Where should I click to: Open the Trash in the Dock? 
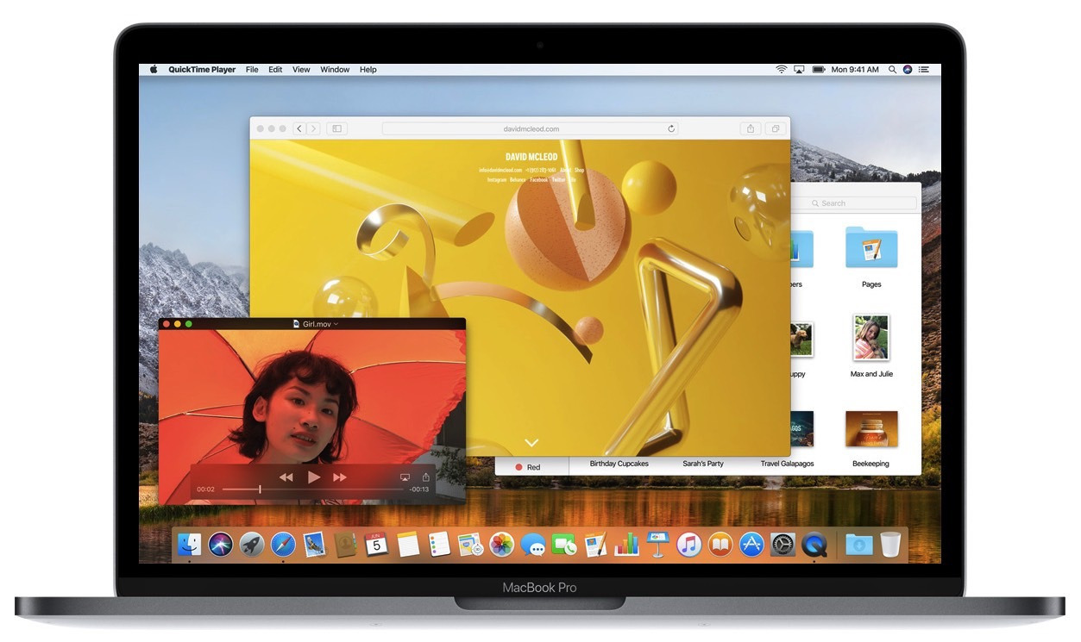point(890,545)
